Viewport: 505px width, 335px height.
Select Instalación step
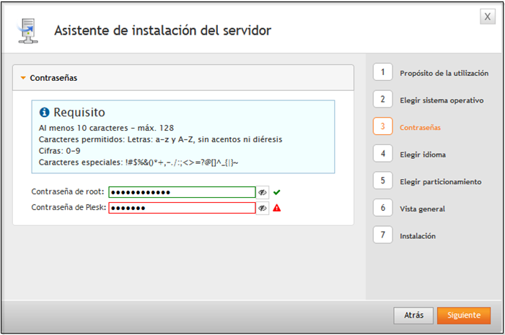[418, 236]
